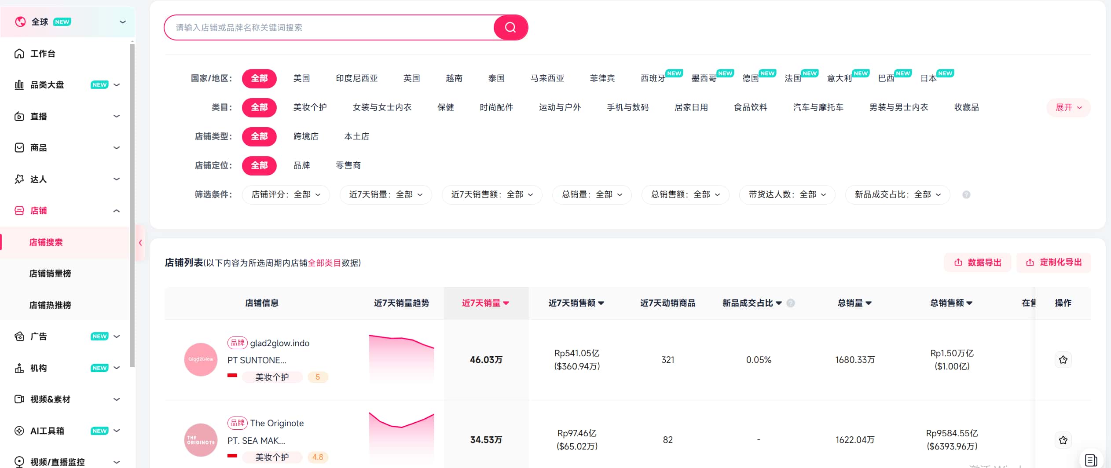This screenshot has height=468, width=1111.
Task: Open the 直播 livestream section icon
Action: click(x=19, y=116)
